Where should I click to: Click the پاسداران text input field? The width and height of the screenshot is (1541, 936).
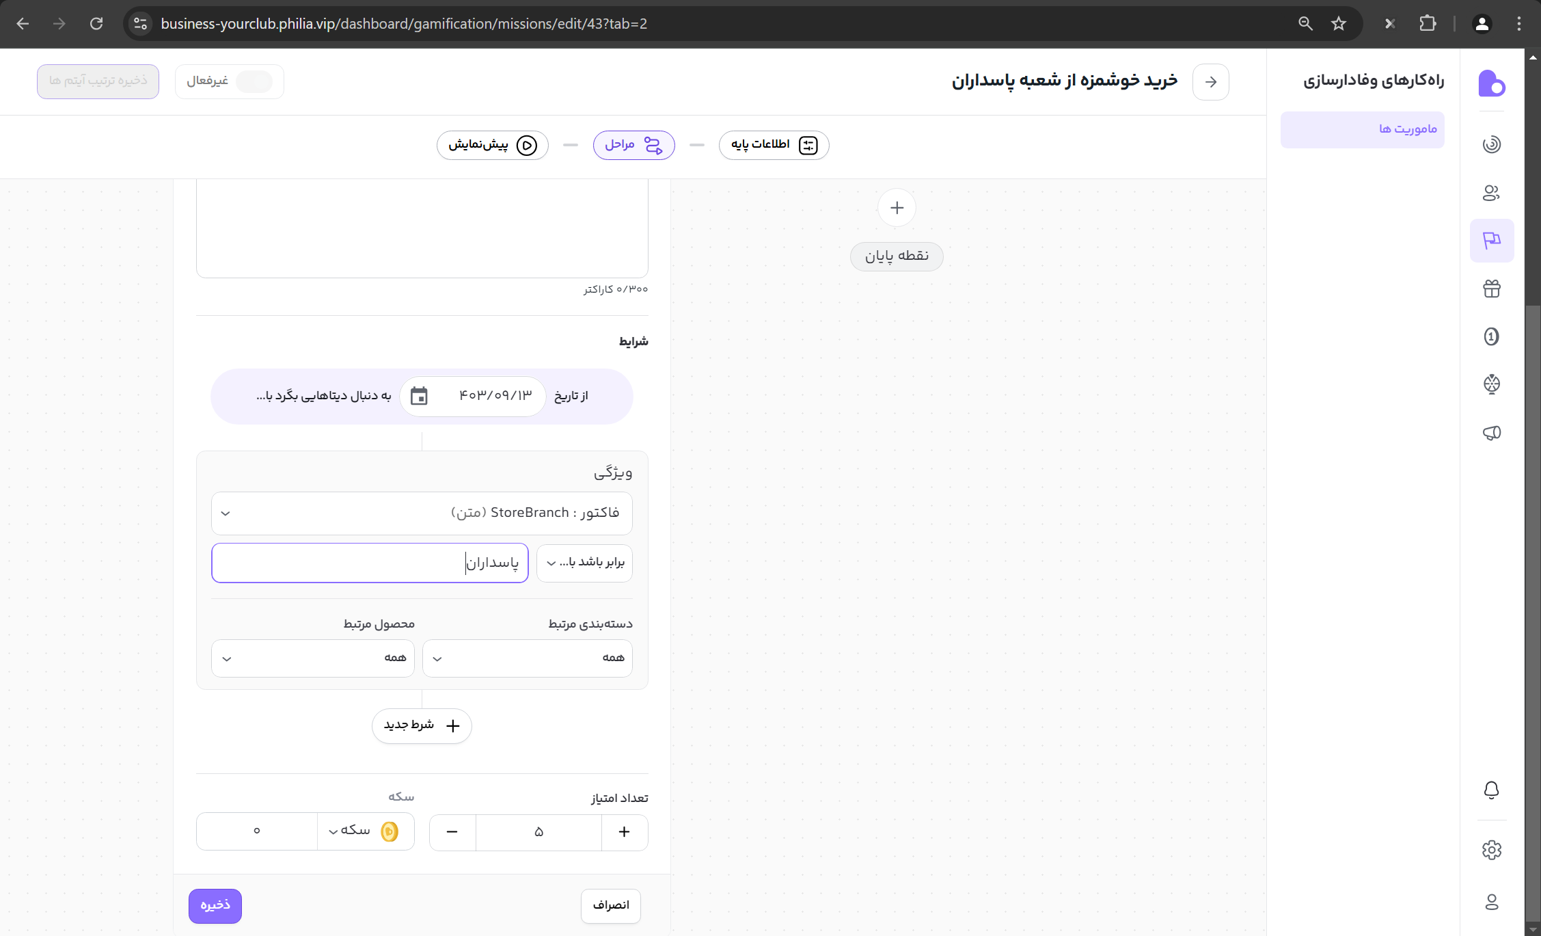(370, 563)
